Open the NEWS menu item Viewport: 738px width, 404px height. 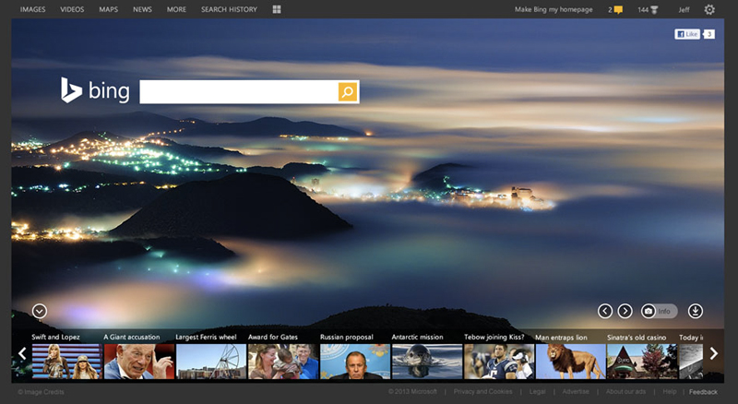(x=142, y=9)
